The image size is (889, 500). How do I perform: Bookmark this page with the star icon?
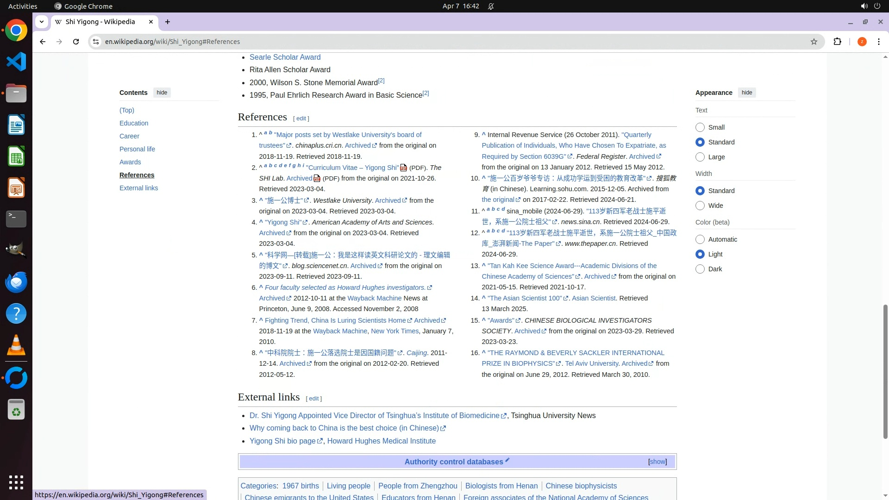pos(814,42)
